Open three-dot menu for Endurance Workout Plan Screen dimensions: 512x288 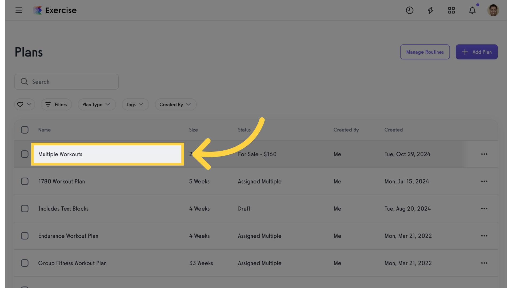[484, 236]
